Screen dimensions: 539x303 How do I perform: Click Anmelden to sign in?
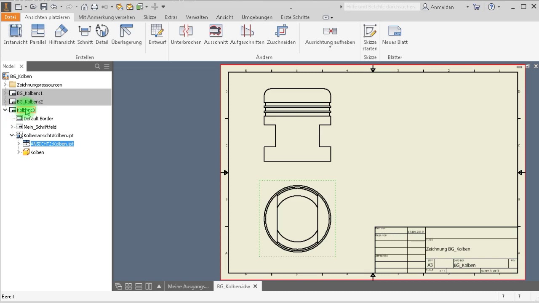(x=438, y=7)
